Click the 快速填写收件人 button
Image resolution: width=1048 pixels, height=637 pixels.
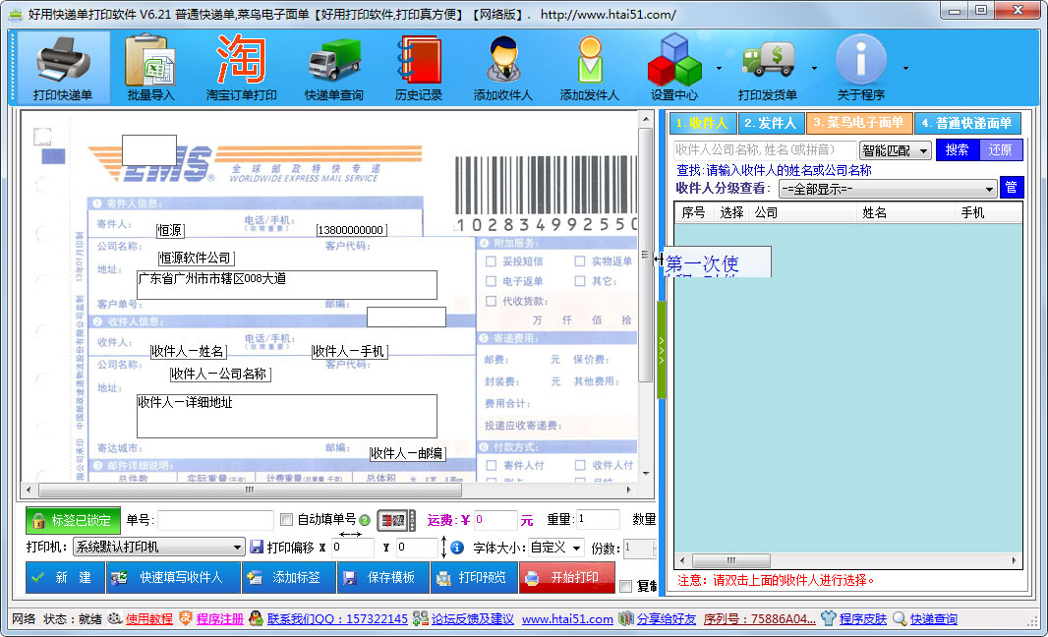tap(173, 577)
